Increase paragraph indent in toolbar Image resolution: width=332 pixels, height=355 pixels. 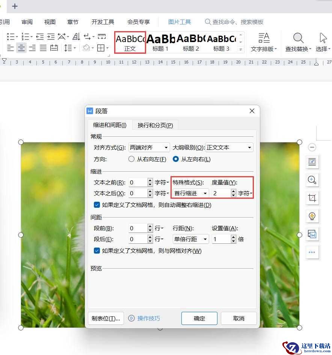51,36
